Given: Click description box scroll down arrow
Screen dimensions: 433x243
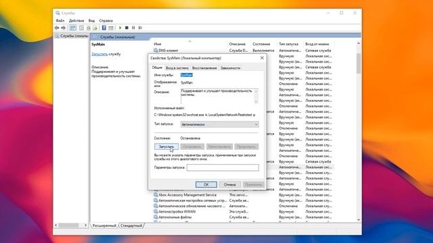Looking at the screenshot, I should pos(256,102).
